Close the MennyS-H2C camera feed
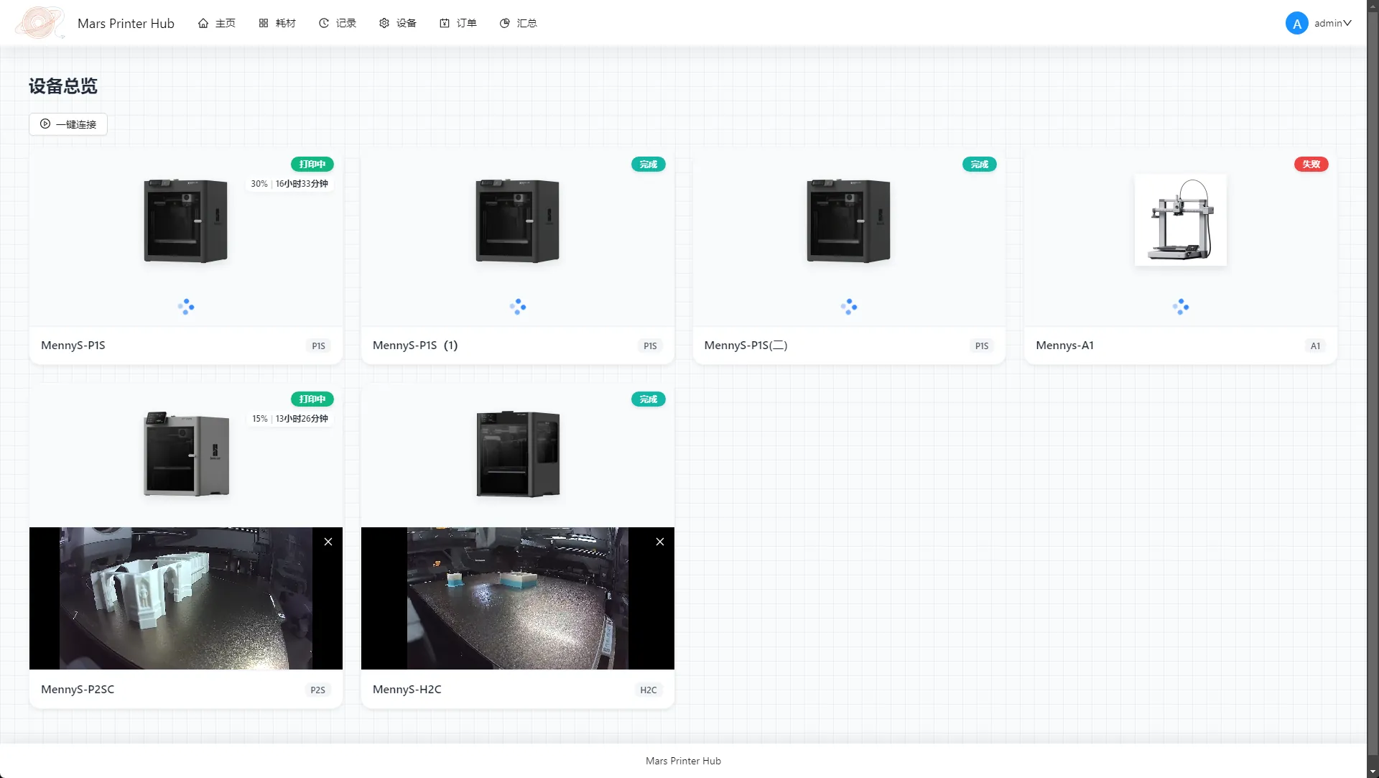Image resolution: width=1379 pixels, height=778 pixels. coord(660,542)
